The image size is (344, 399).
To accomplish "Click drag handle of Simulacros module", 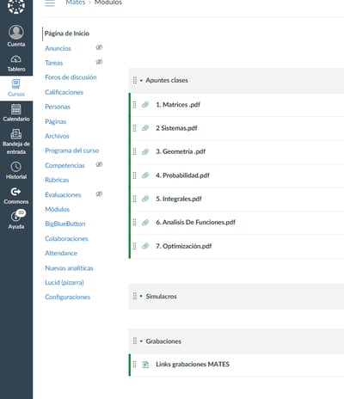I will pyautogui.click(x=135, y=296).
